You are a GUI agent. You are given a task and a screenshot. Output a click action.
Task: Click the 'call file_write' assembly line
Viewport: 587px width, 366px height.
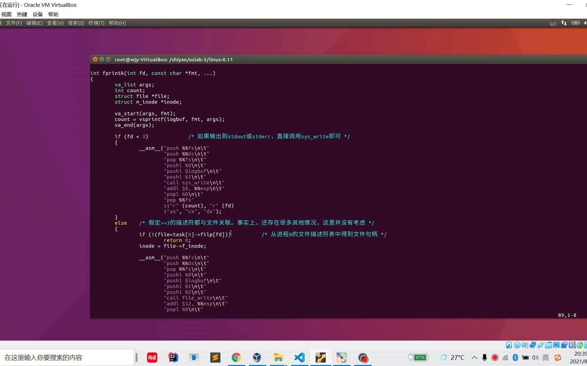point(196,298)
